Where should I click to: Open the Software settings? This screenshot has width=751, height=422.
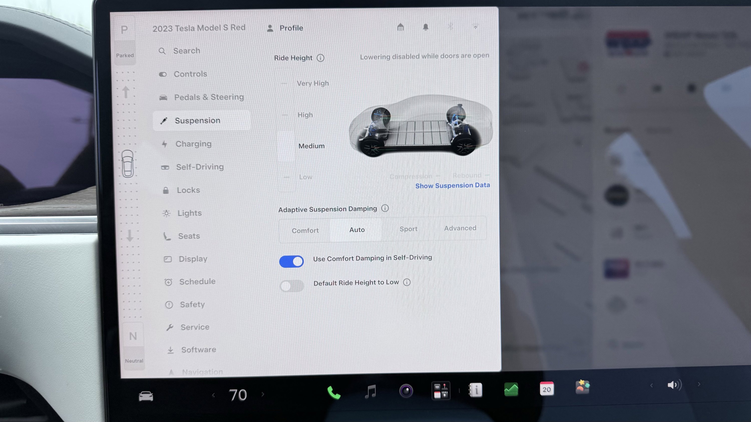click(x=192, y=350)
